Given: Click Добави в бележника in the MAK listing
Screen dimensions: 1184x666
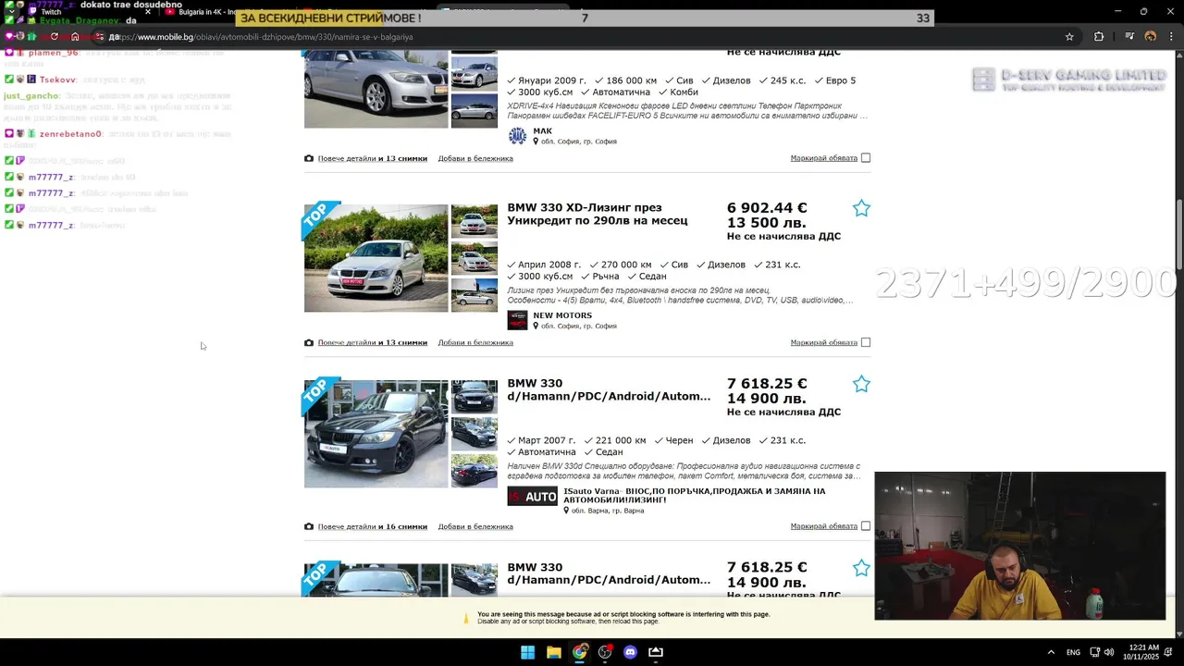Looking at the screenshot, I should [475, 158].
